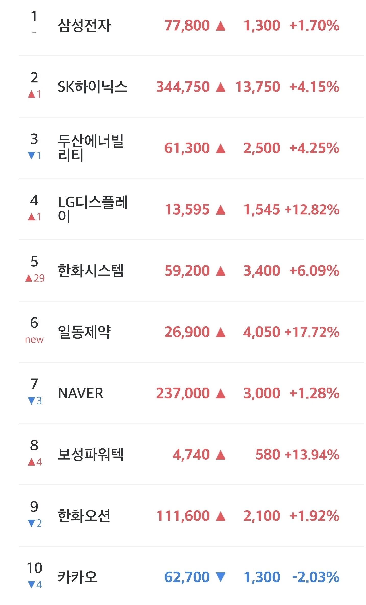366x605 pixels.
Task: Click the red up arrow beside 77,800
Action: [220, 26]
